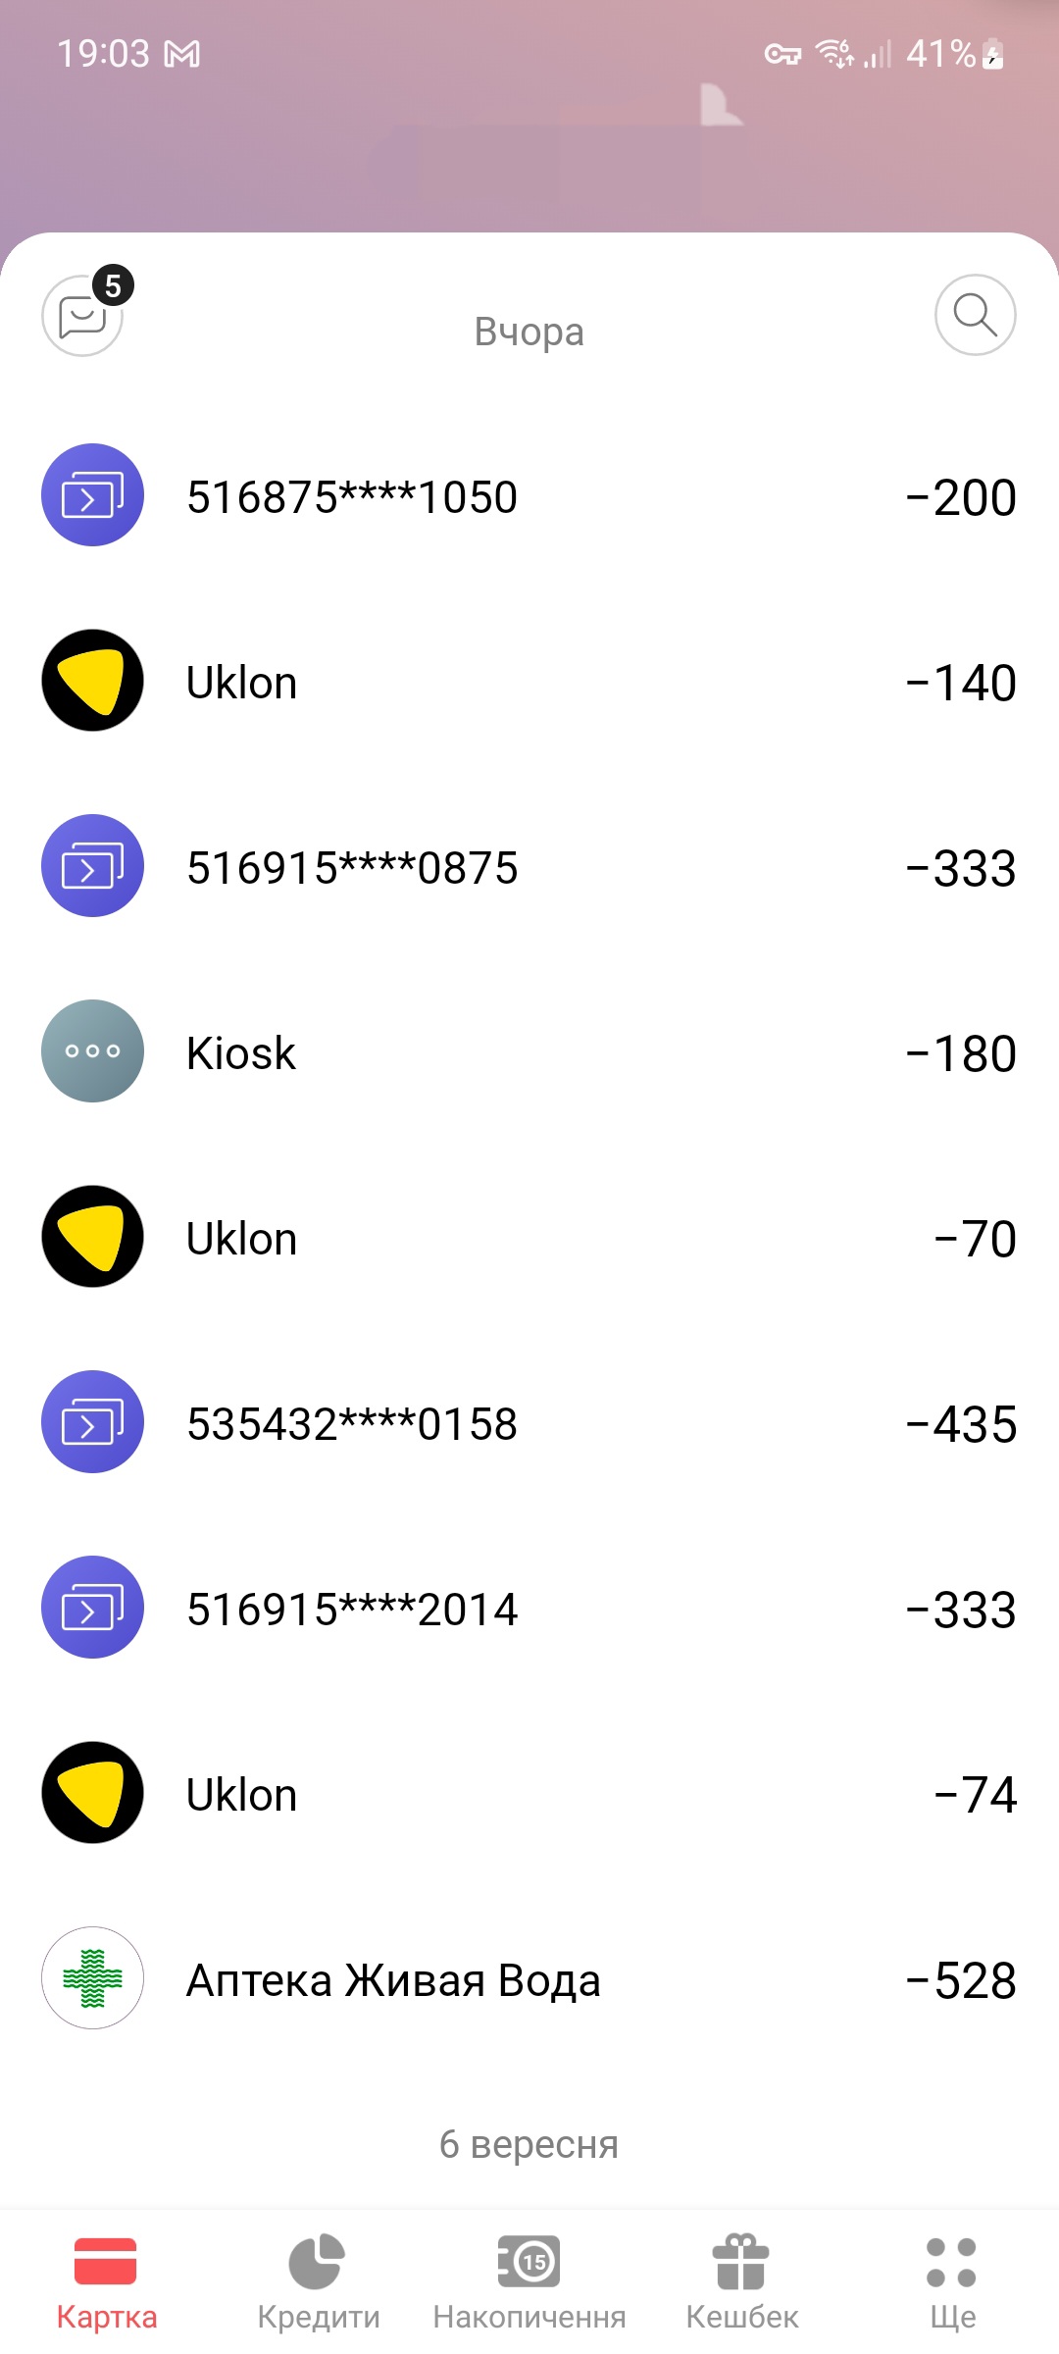Tap the transfer icon for card 535432****0158

click(x=92, y=1421)
